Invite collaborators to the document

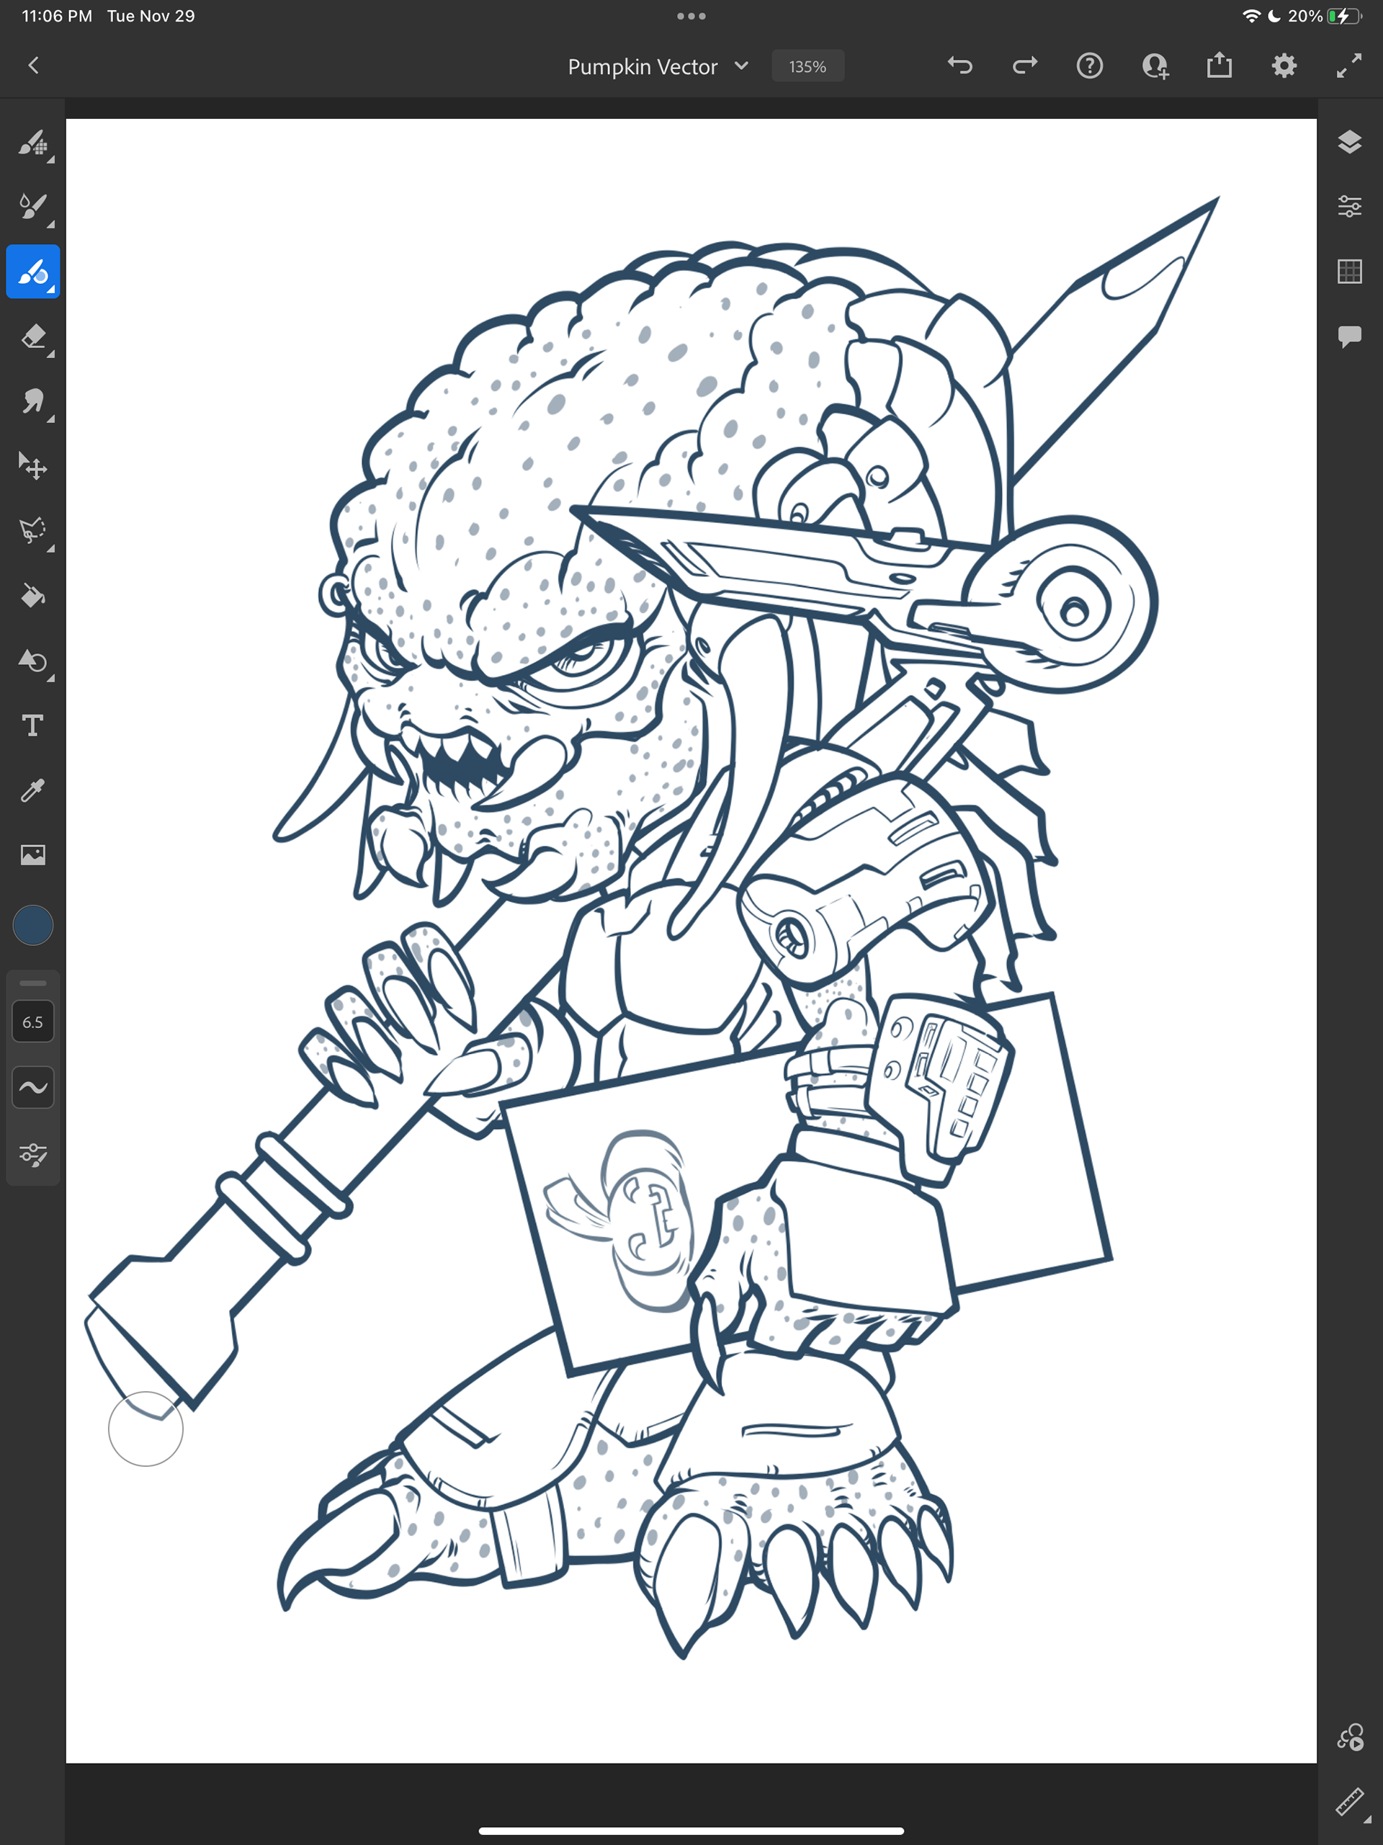1155,66
